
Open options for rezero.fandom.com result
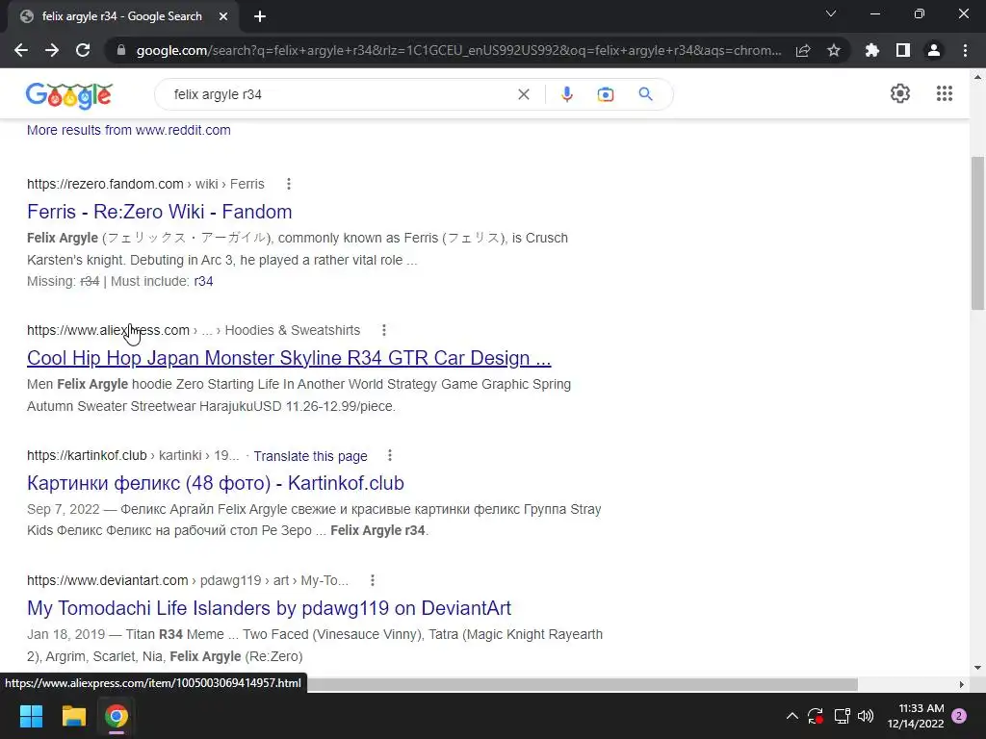(x=289, y=184)
